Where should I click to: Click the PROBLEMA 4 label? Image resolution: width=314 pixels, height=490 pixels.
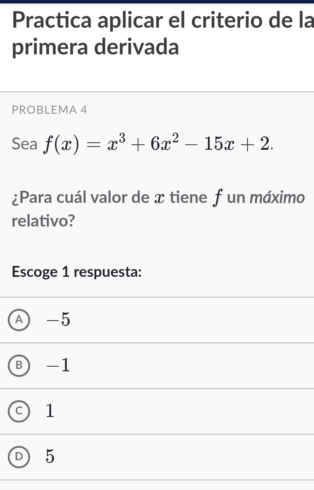point(50,110)
